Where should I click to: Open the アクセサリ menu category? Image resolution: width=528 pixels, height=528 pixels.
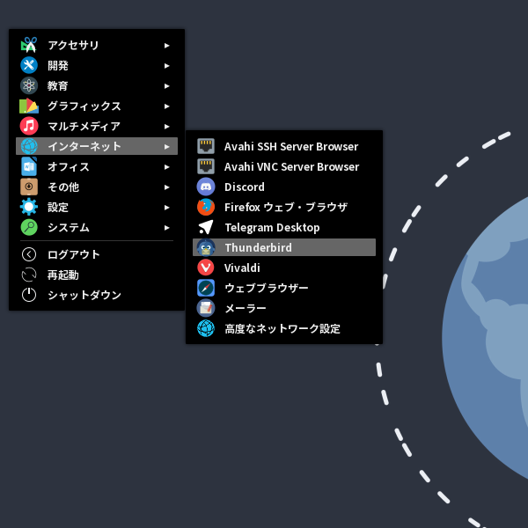(x=97, y=45)
